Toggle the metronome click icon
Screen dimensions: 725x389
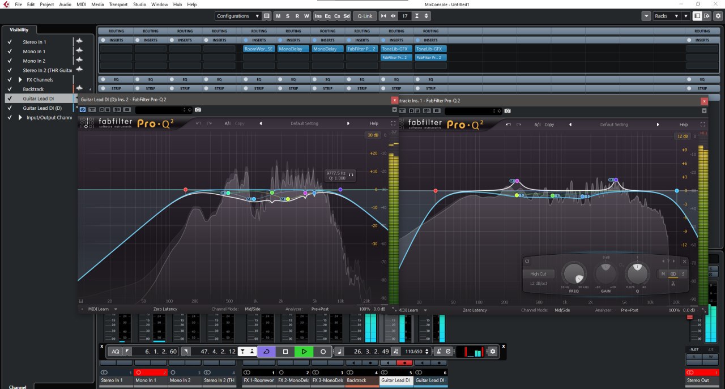point(439,352)
